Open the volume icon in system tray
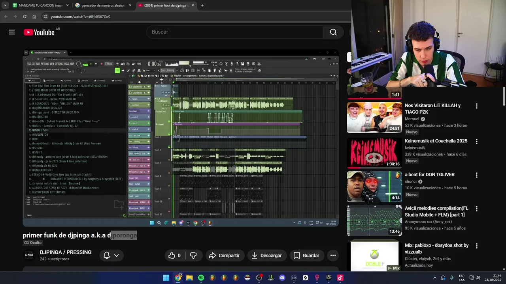The width and height of the screenshot is (506, 284). tap(478, 278)
